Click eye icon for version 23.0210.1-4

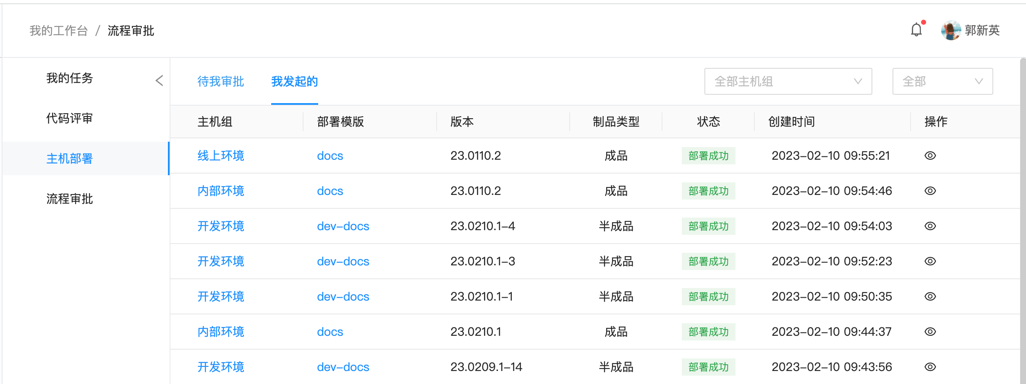930,226
